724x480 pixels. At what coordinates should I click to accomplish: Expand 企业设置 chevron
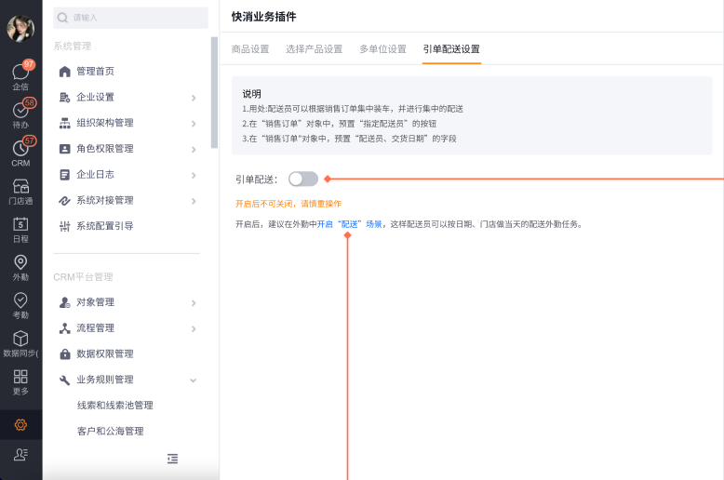pos(194,98)
